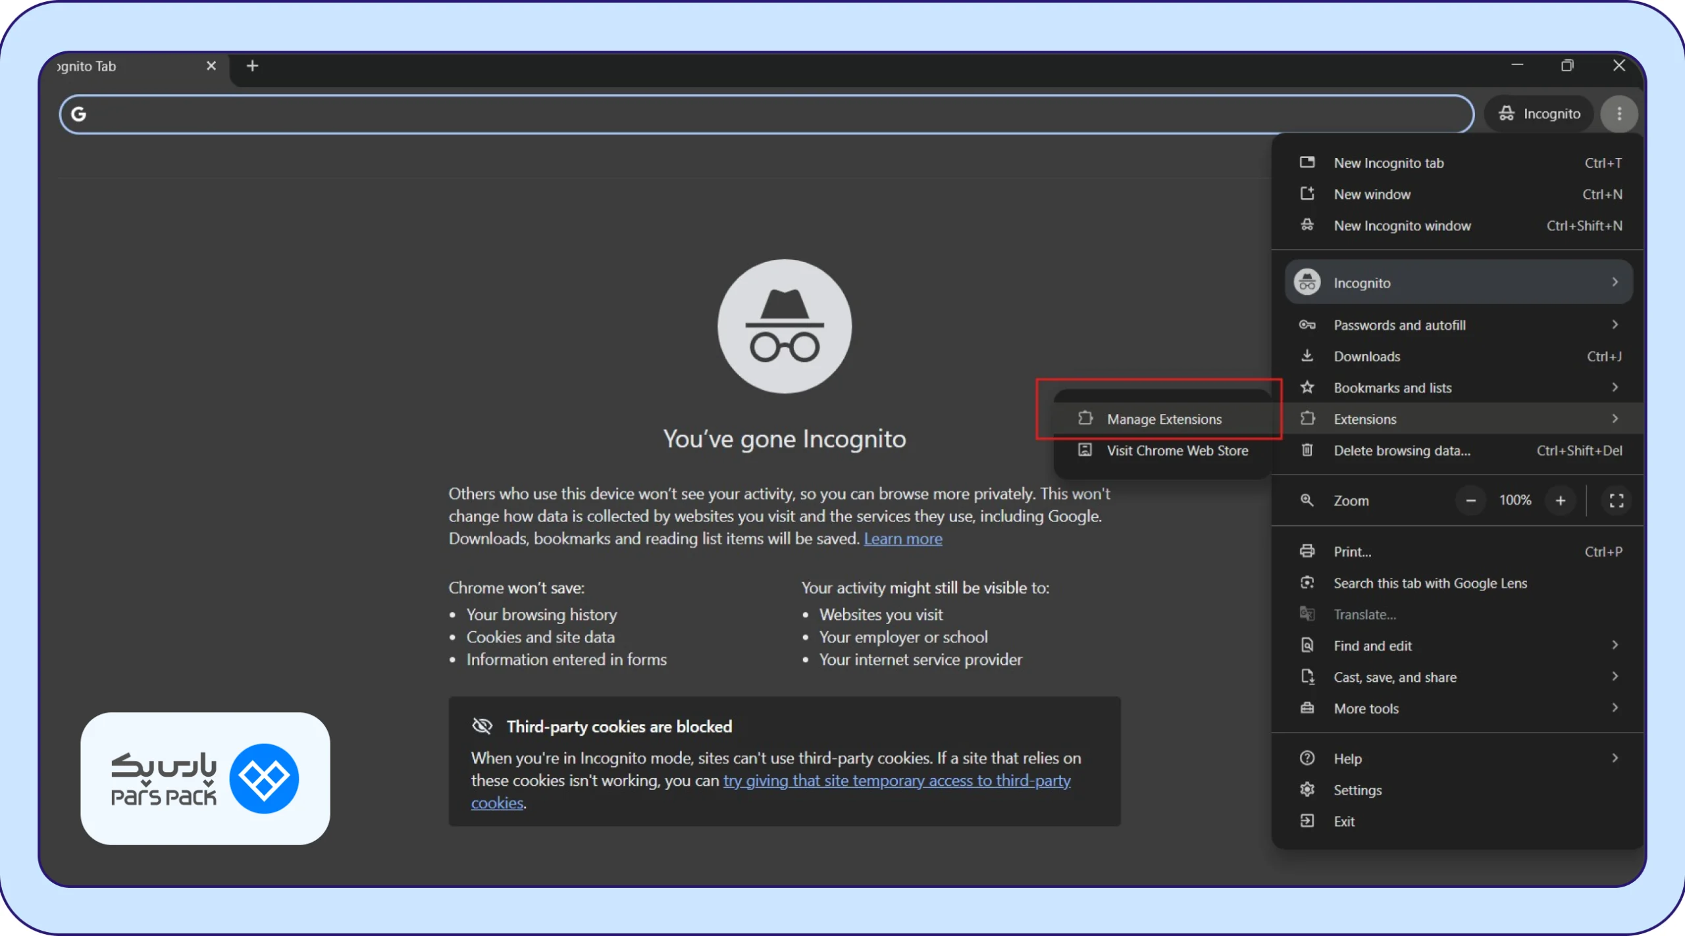
Task: Click the Settings gear icon
Action: pos(1307,790)
